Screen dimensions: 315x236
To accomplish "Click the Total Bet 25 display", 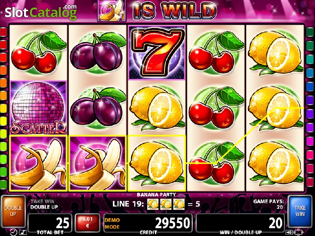I will point(50,223).
